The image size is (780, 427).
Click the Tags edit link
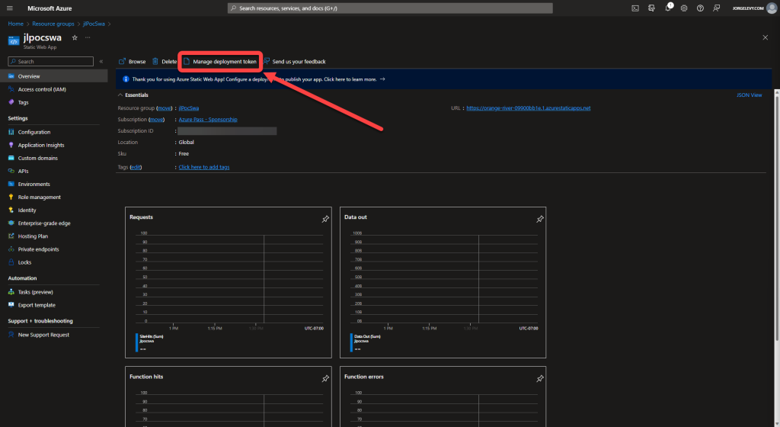tap(136, 167)
